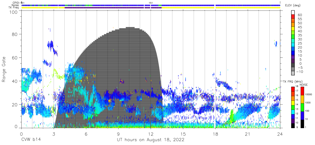Screen dimensions: 315x145
Task: Click the '-5' label on ELEV colorbar
Action: (x=300, y=68)
